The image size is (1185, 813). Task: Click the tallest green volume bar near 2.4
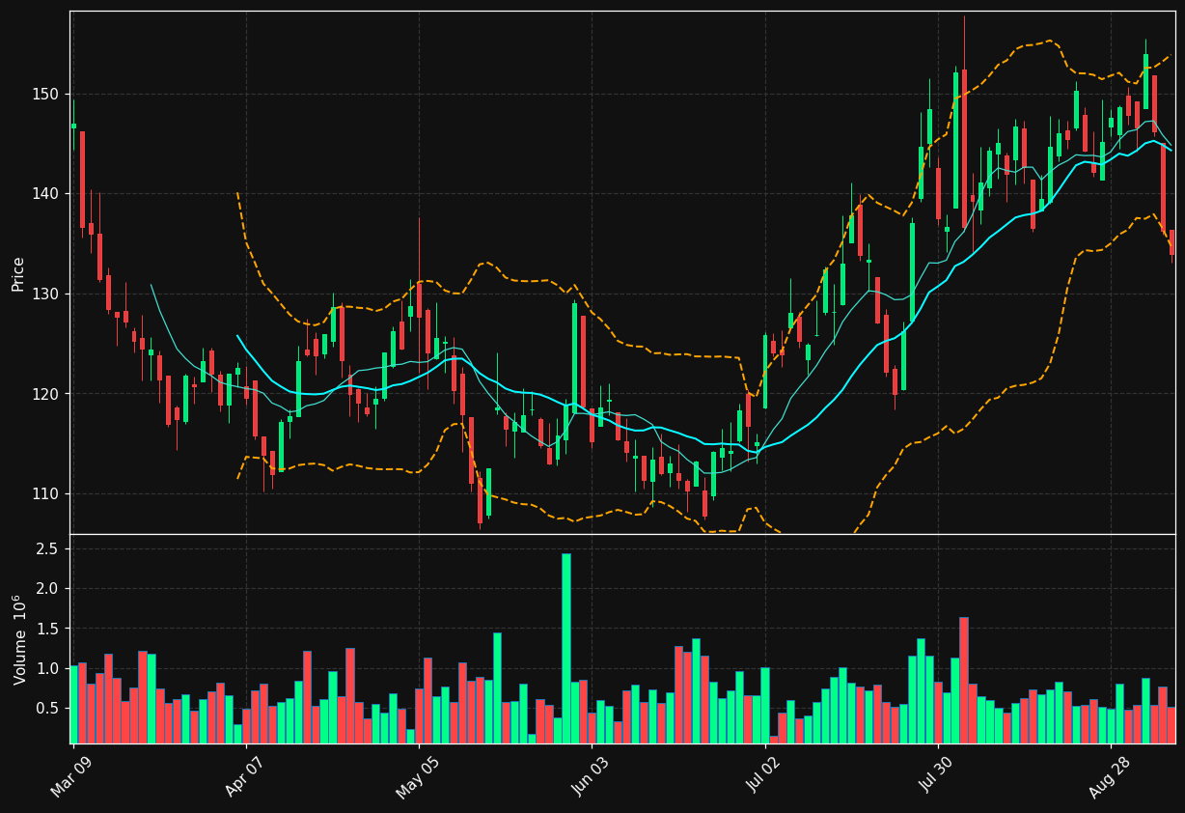(x=566, y=648)
